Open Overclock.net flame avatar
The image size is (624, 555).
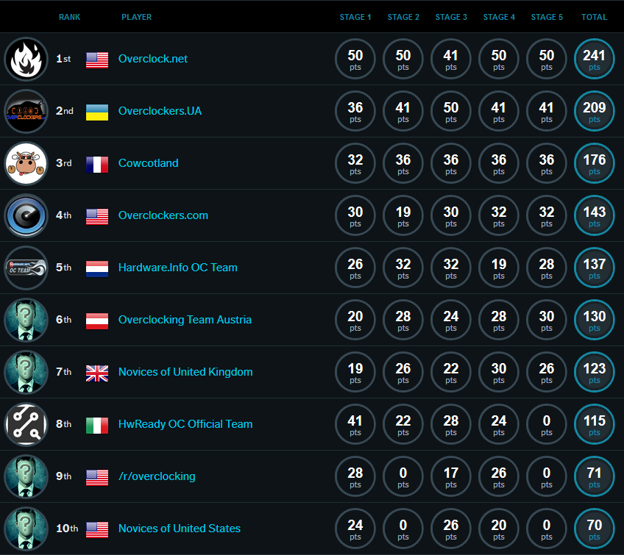pos(26,59)
